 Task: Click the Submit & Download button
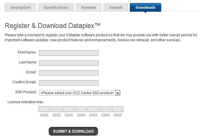tap(73, 131)
